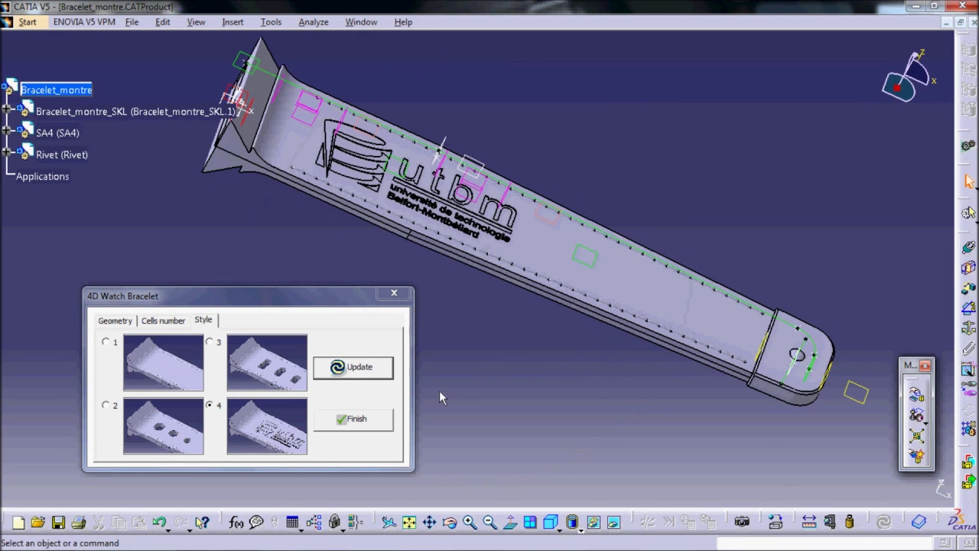Click the Print icon in bottom toolbar
Viewport: 979px width, 551px height.
pyautogui.click(x=78, y=523)
